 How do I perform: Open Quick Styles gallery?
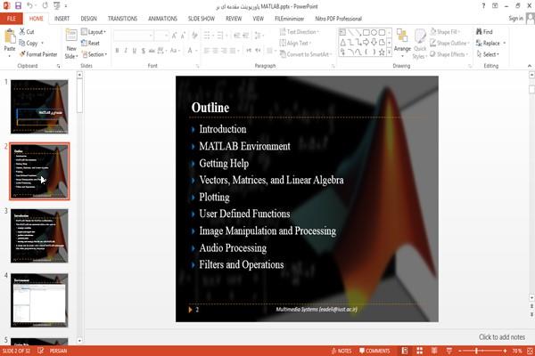point(420,44)
